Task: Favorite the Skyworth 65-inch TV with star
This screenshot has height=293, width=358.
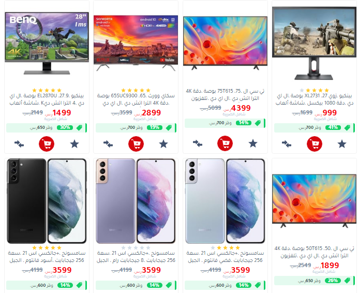Action: point(163,144)
